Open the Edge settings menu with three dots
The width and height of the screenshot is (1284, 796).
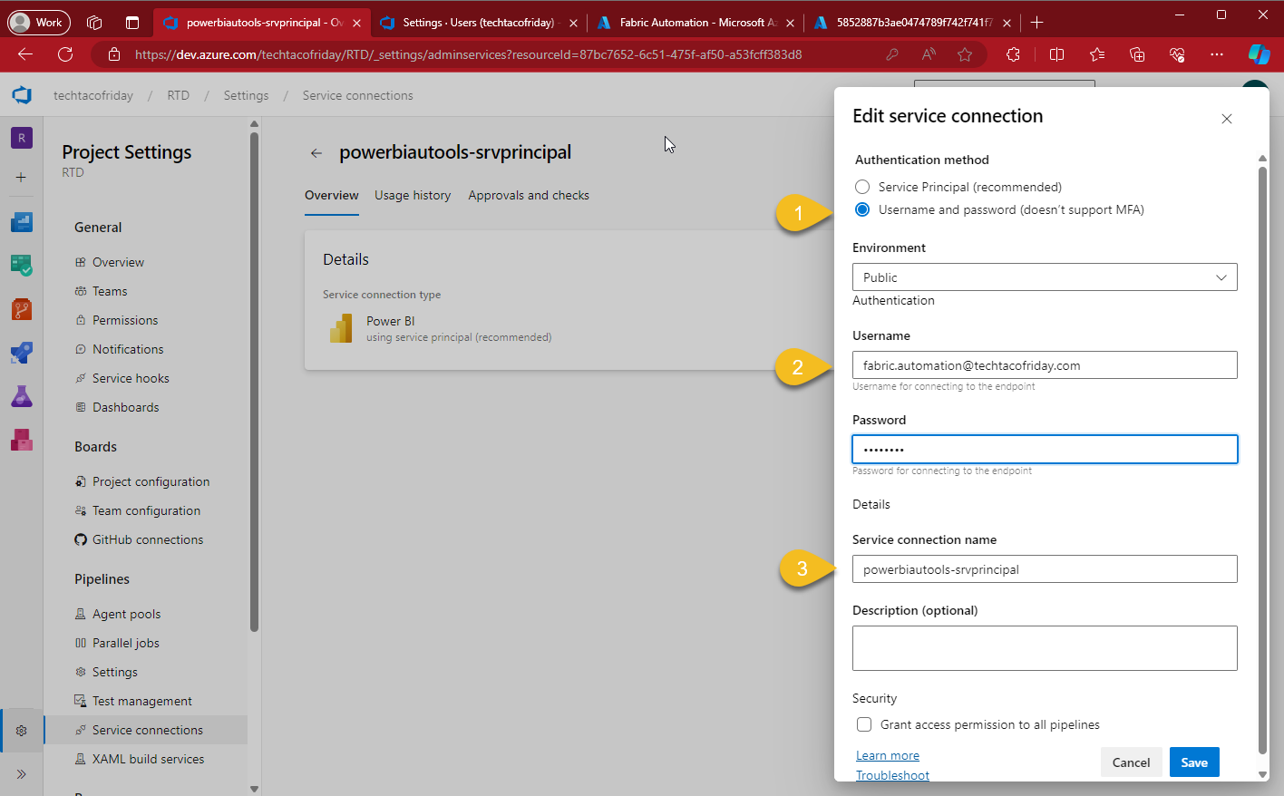(x=1217, y=54)
